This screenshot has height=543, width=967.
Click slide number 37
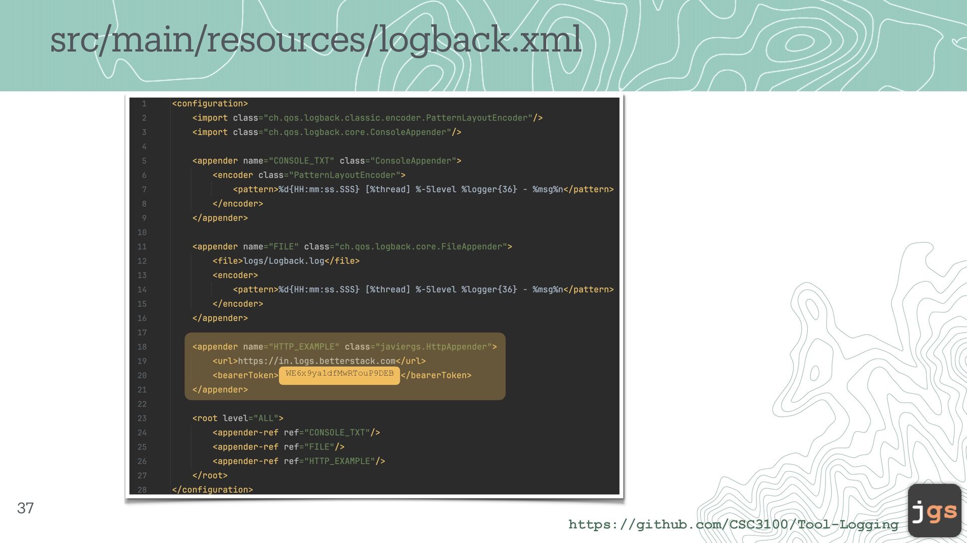tap(25, 508)
